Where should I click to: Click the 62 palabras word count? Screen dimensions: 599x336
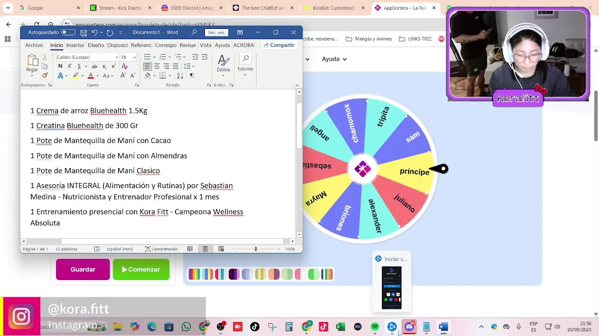(66, 249)
